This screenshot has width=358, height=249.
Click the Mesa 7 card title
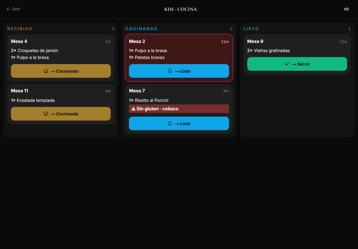137,91
